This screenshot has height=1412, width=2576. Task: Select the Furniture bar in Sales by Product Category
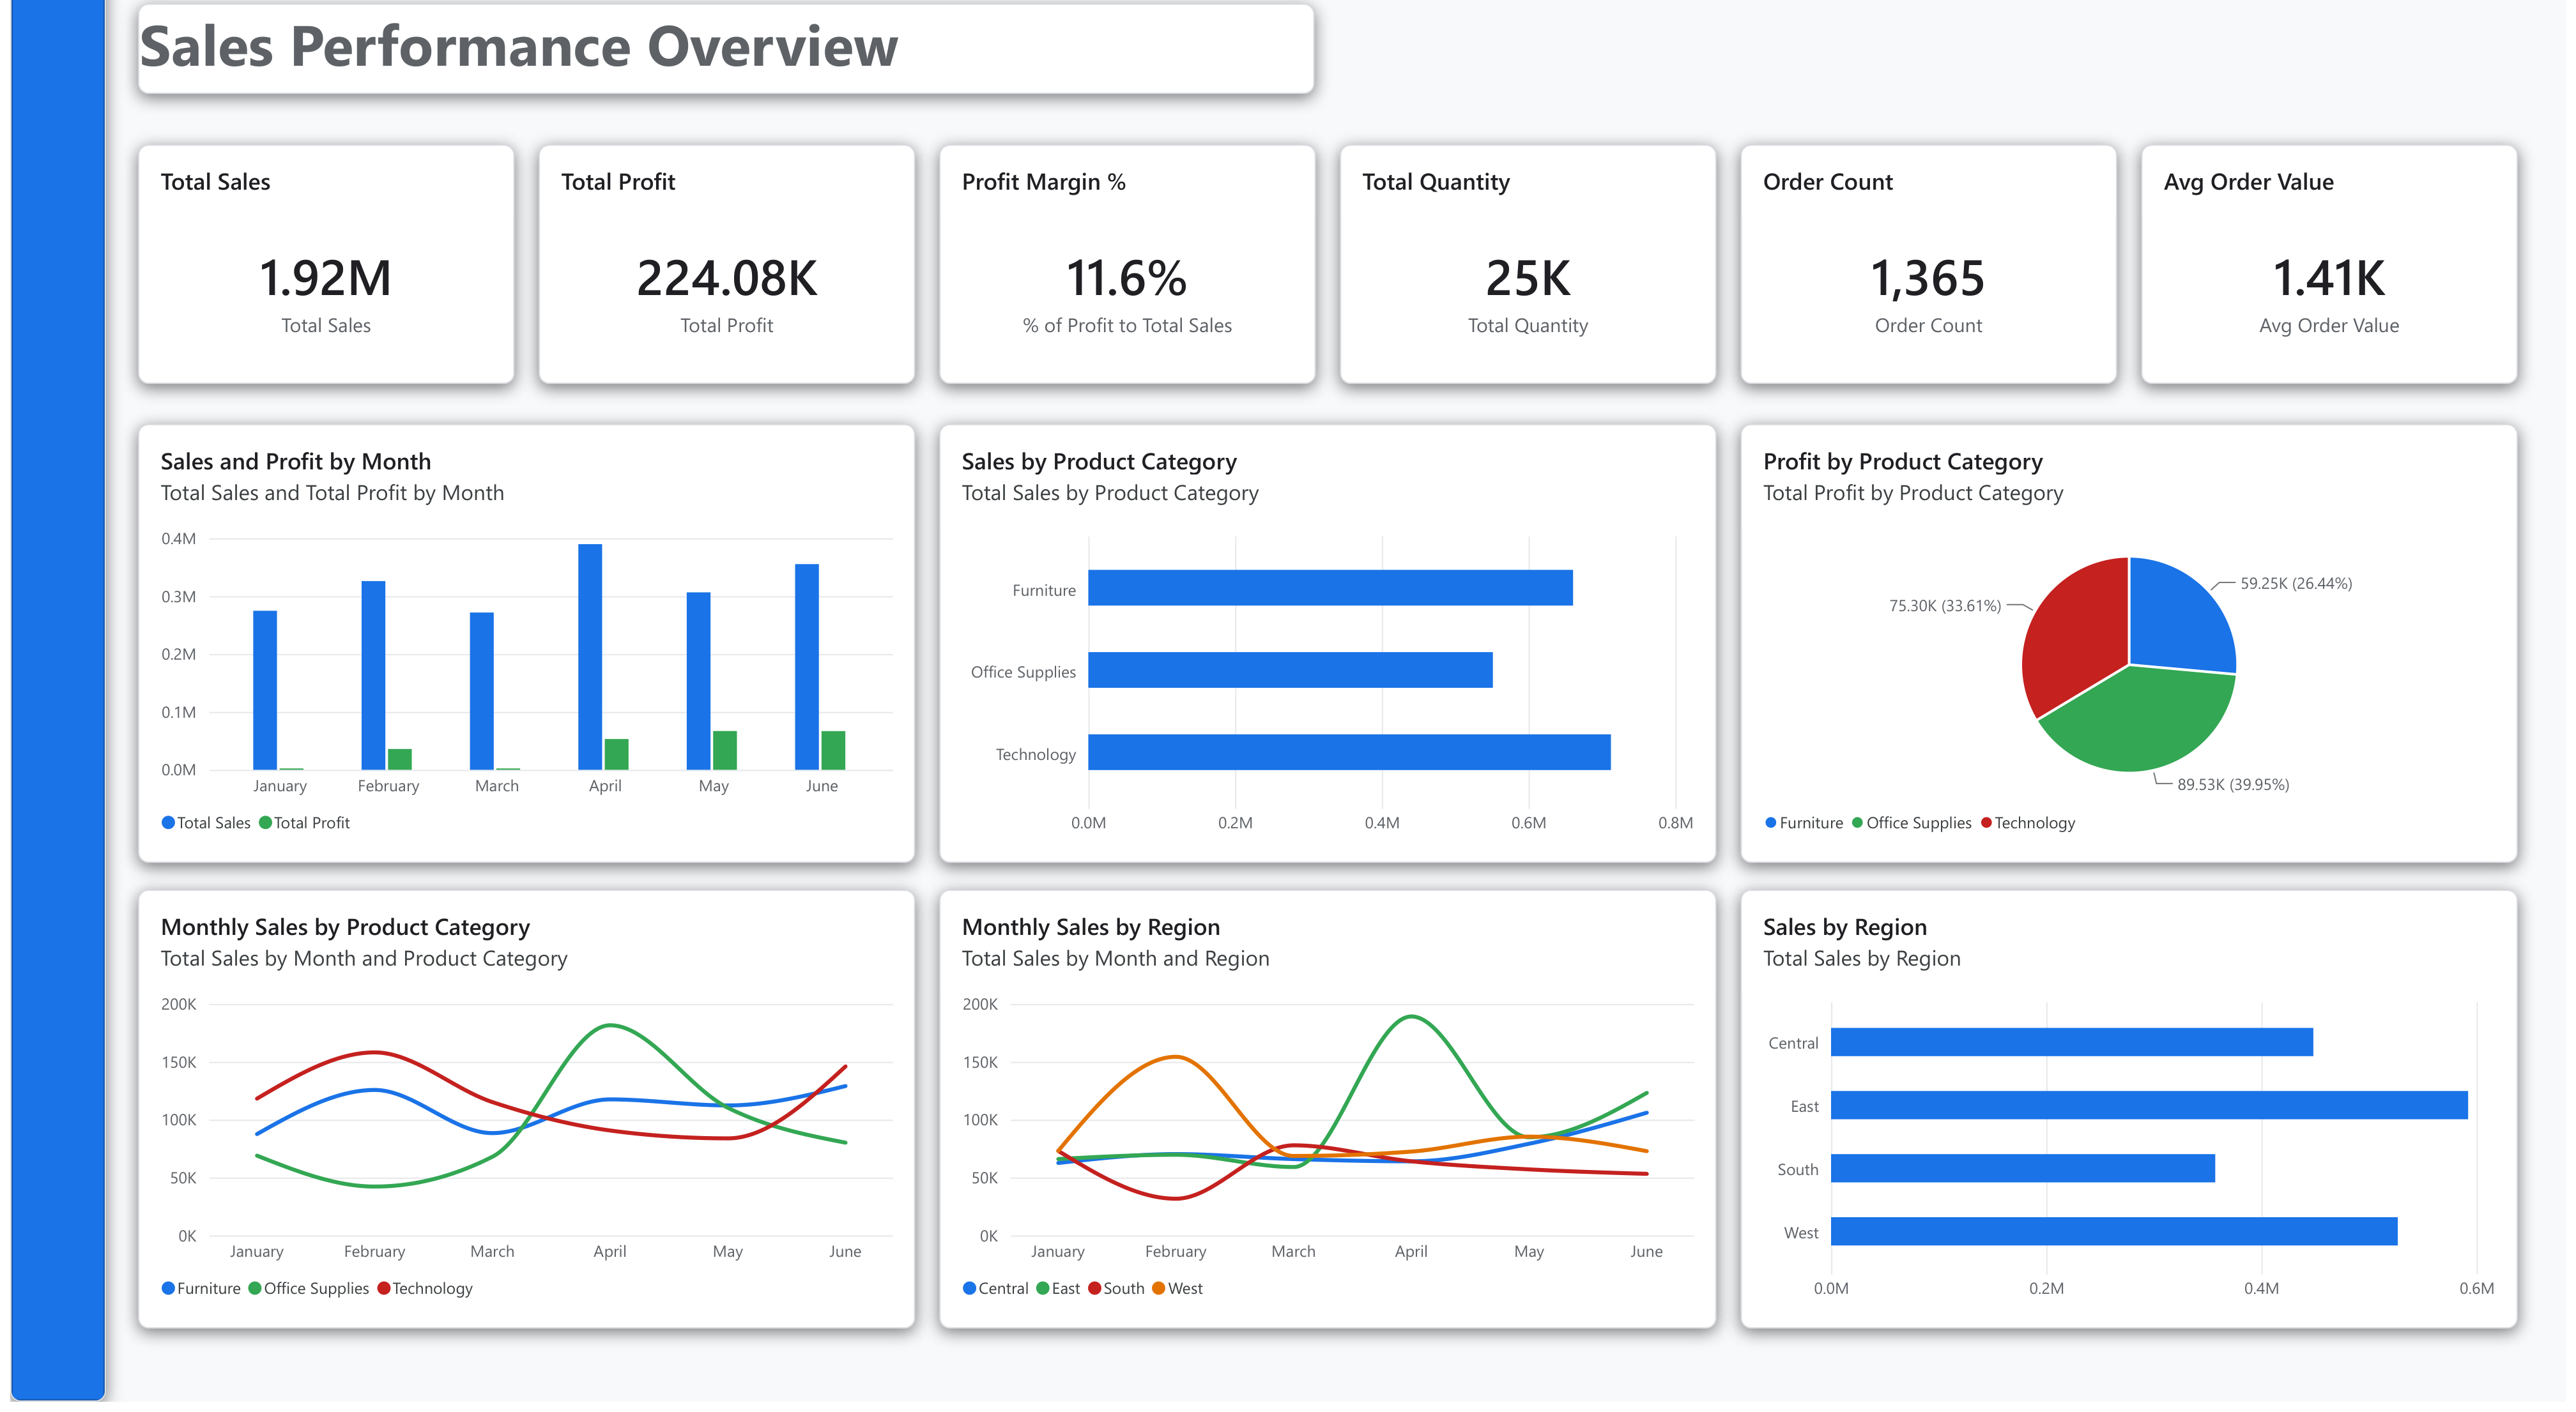(1330, 588)
